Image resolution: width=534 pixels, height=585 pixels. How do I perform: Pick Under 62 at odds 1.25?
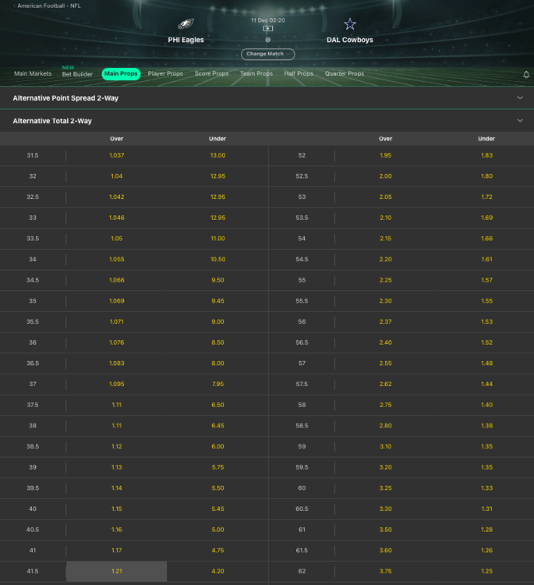(486, 571)
